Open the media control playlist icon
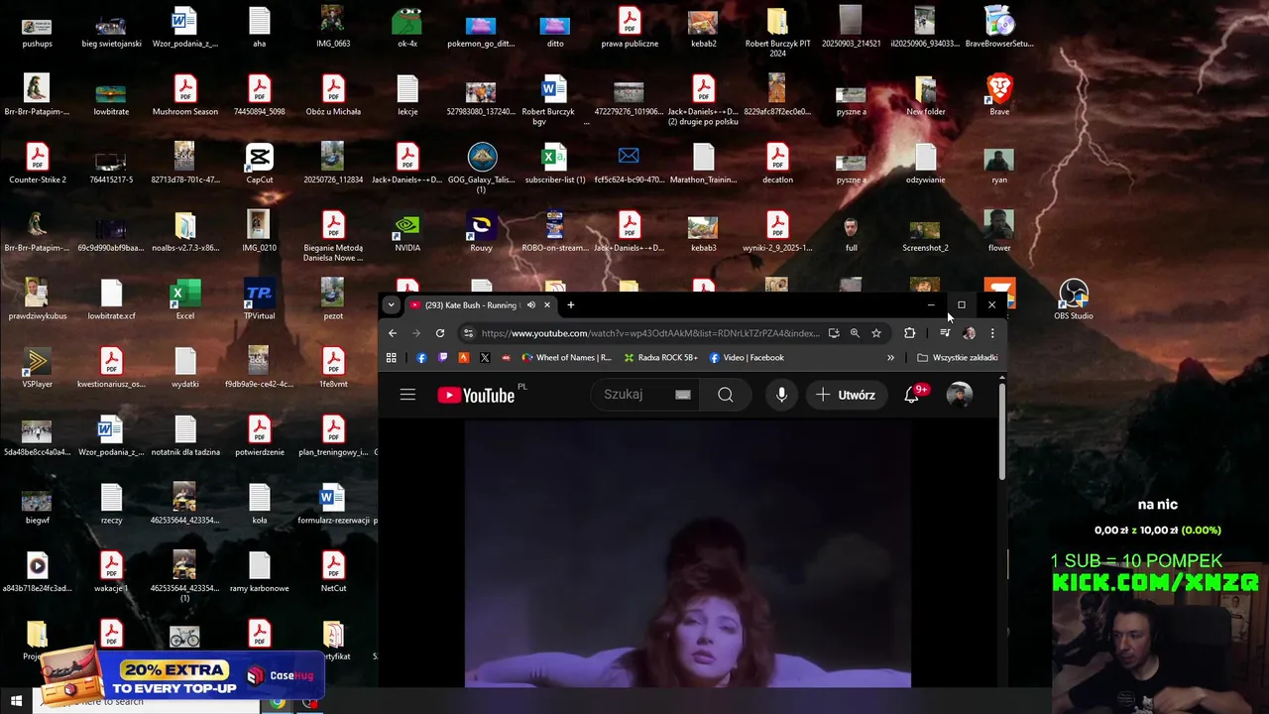Viewport: 1269px width, 714px height. (x=945, y=333)
